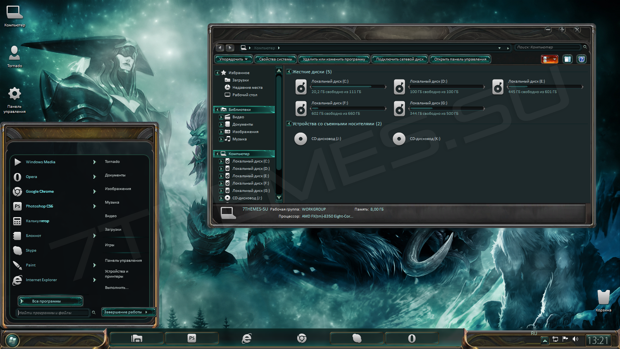The height and width of the screenshot is (349, 620).
Task: Select Документы in the Start menu
Action: 115,175
